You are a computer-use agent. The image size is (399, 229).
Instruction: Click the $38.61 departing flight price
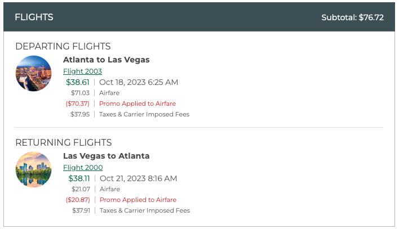click(x=77, y=82)
